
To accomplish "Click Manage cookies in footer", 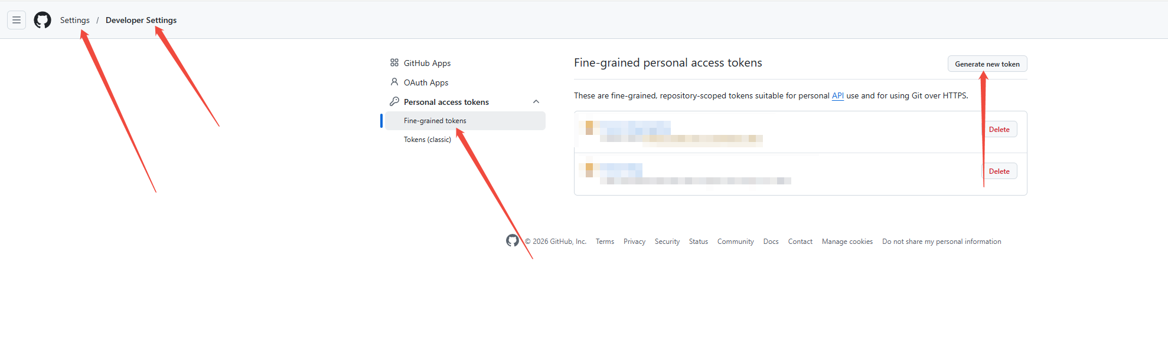I will [847, 242].
